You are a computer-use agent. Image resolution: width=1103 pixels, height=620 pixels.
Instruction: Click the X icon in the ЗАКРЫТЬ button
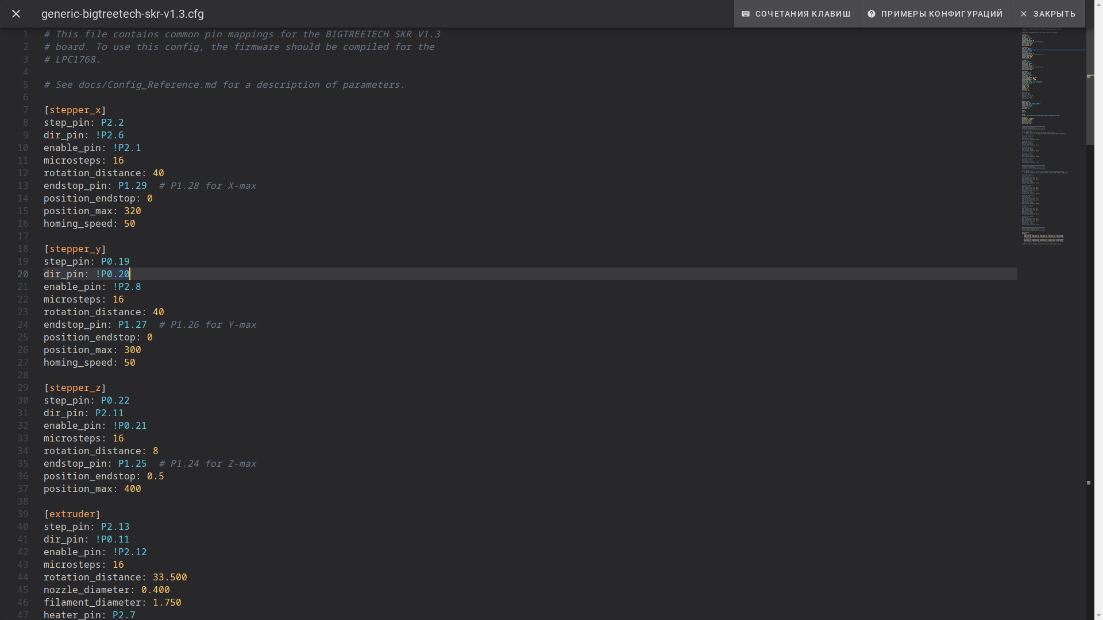[x=1024, y=14]
